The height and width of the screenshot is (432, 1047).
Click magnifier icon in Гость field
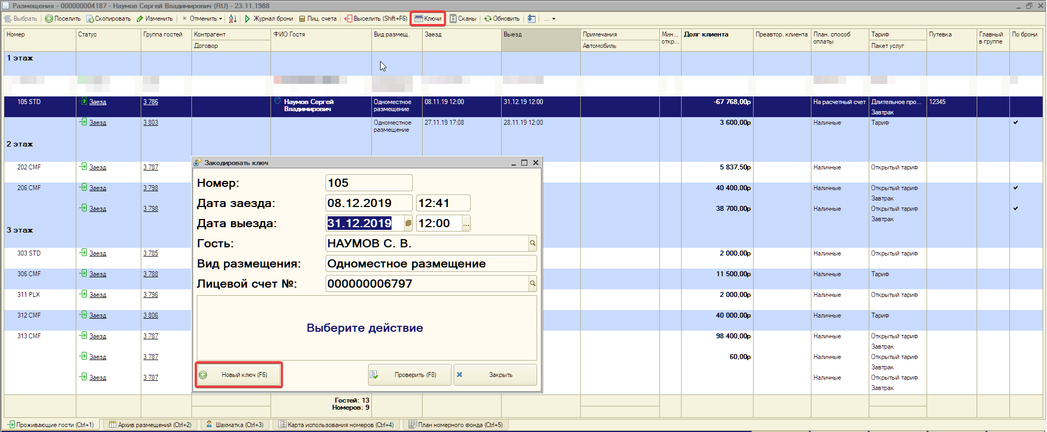click(533, 244)
